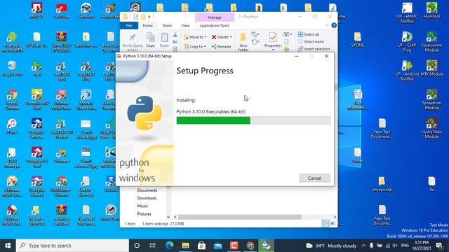This screenshot has width=449, height=252.
Task: Click Select all in Explorer ribbon
Action: [309, 34]
